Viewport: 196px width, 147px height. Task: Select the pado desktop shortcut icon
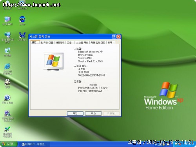pos(22,21)
